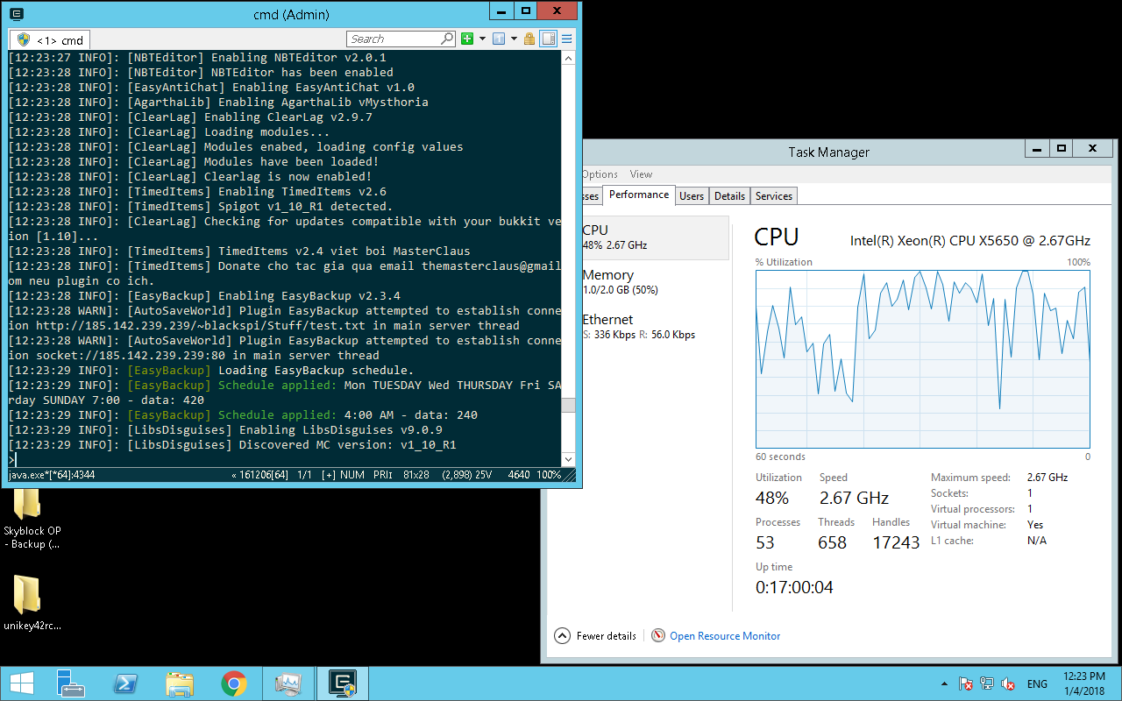Open the ConEmu hamburger system menu
Screen dimensions: 1122x701
pyautogui.click(x=567, y=39)
